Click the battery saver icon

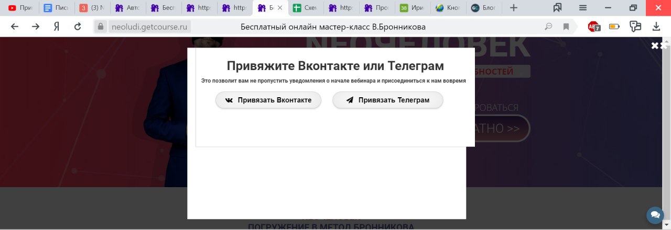[614, 27]
